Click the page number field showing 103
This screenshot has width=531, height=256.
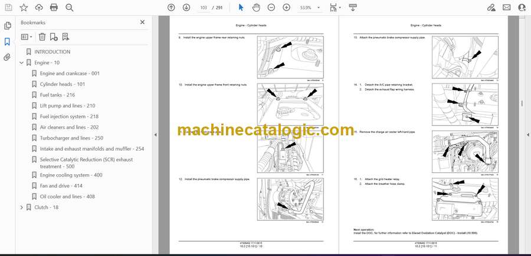point(204,8)
